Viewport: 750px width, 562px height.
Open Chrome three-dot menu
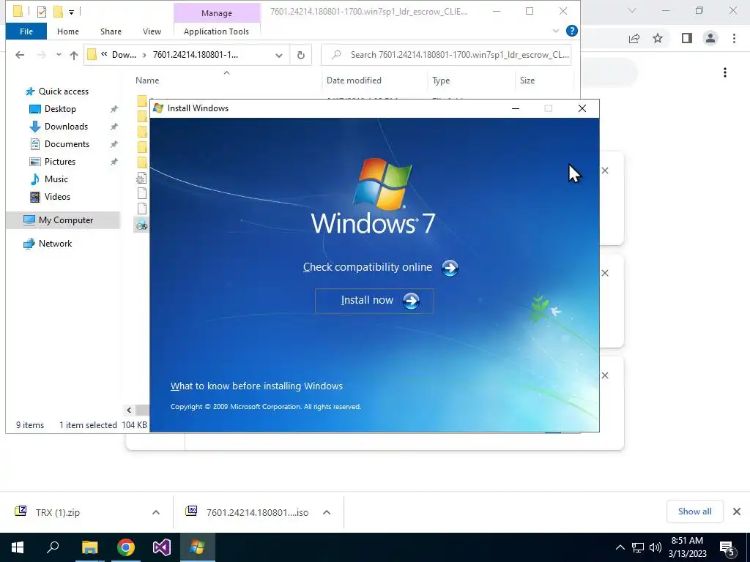(734, 38)
